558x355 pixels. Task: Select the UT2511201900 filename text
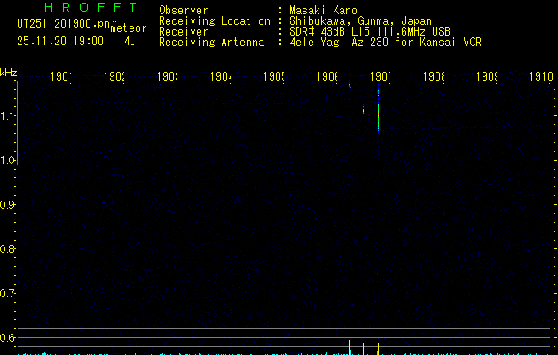click(x=64, y=24)
